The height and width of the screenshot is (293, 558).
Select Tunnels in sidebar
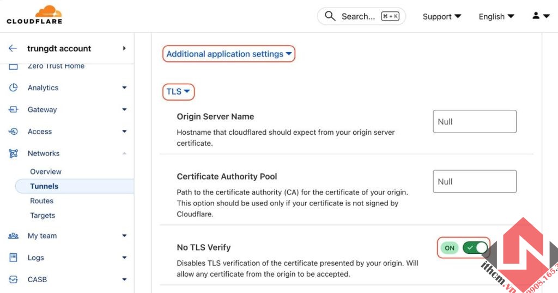[x=74, y=186]
